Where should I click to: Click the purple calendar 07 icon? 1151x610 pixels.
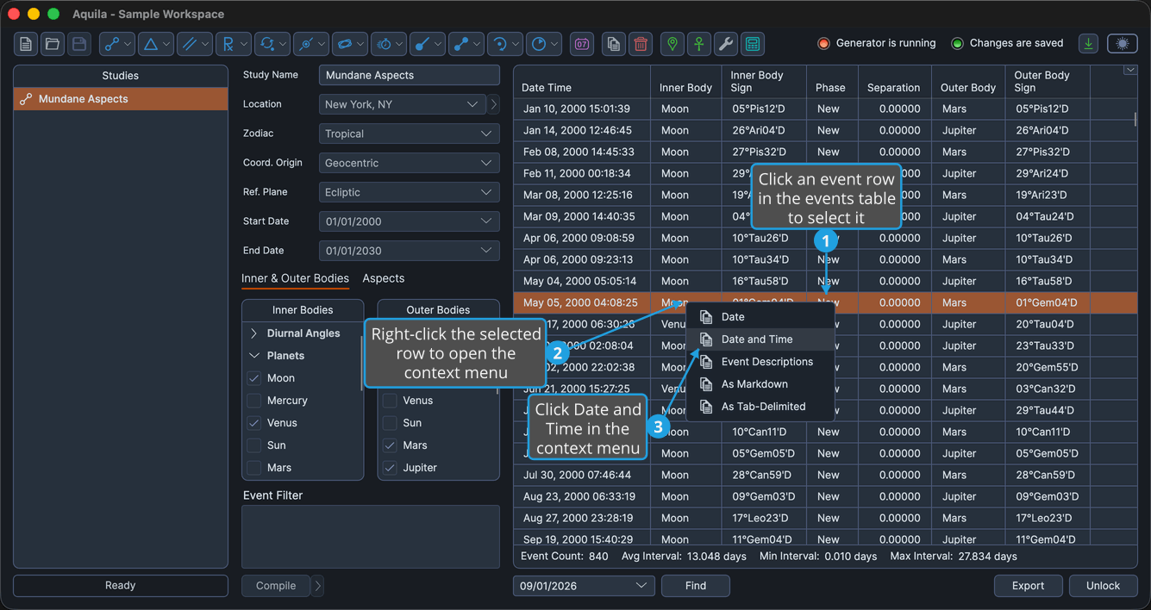pos(582,44)
